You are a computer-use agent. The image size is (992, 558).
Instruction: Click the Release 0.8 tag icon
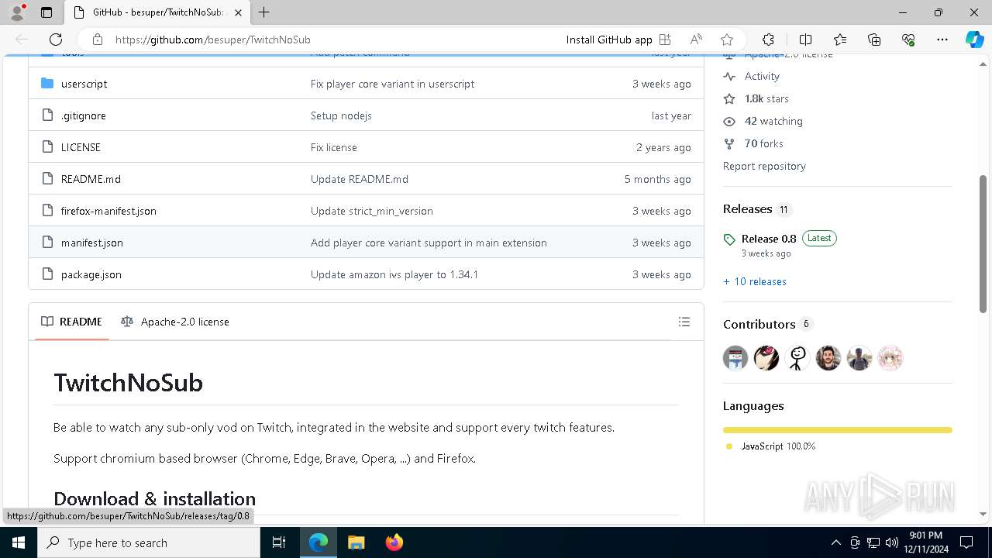729,239
